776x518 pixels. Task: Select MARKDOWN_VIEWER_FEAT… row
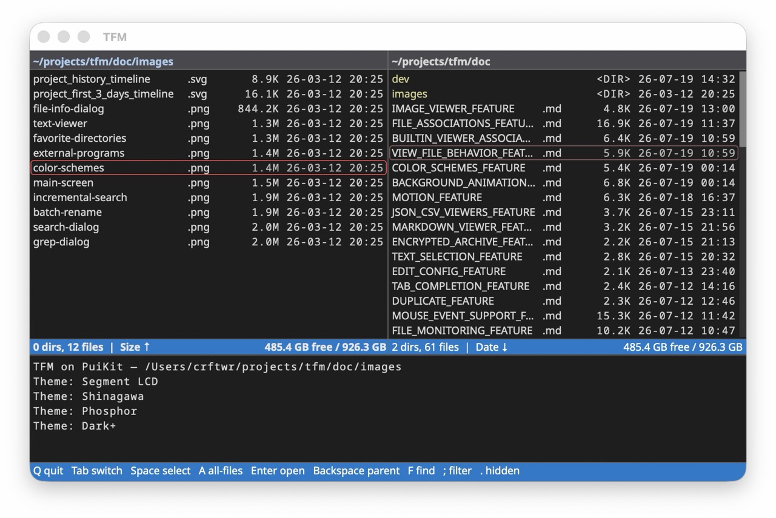click(x=564, y=227)
